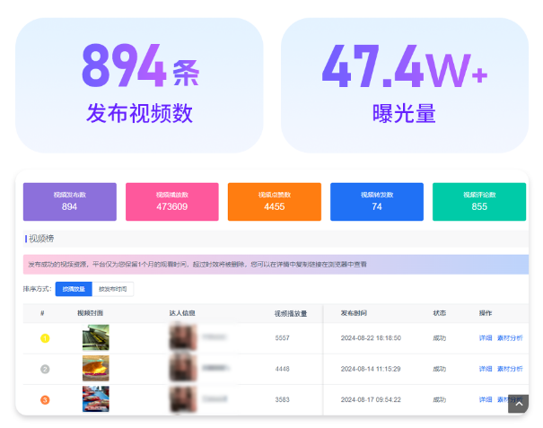Open 详细 link for the third video
543x428 pixels.
(486, 399)
